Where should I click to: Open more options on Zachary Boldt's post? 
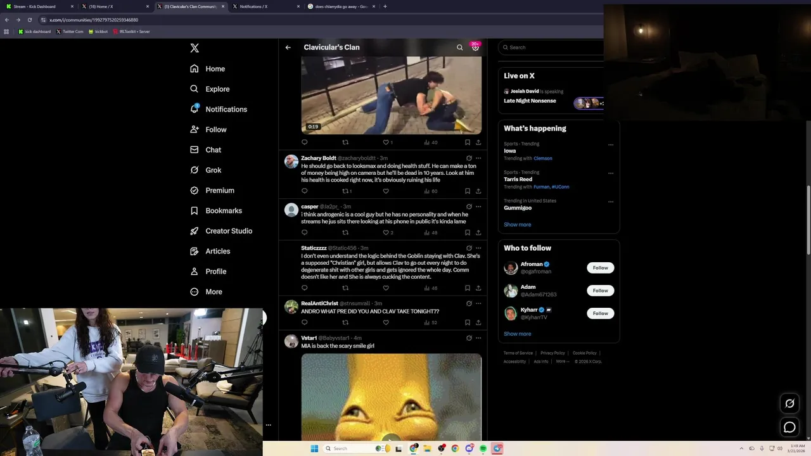[x=478, y=158]
